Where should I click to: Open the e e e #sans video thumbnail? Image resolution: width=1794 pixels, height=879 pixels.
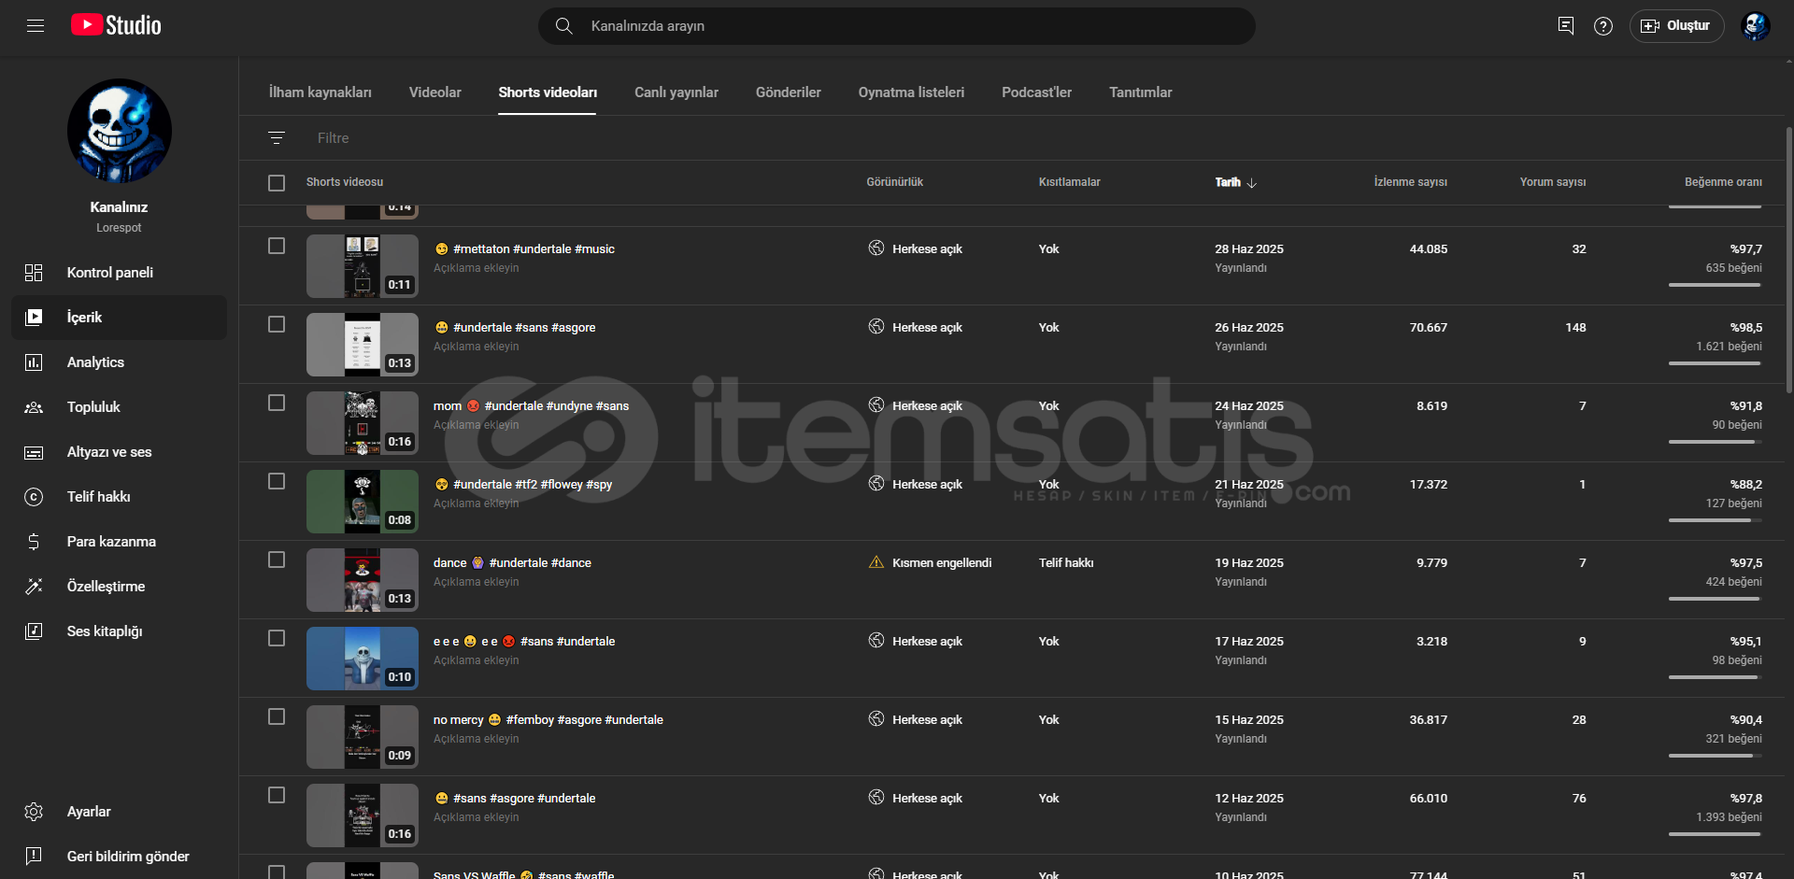point(363,659)
